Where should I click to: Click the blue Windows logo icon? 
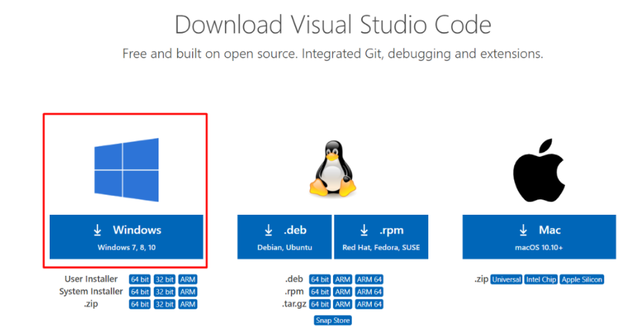click(126, 169)
